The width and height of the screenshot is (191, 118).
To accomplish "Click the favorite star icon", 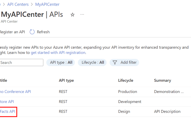I will tap(73, 14).
